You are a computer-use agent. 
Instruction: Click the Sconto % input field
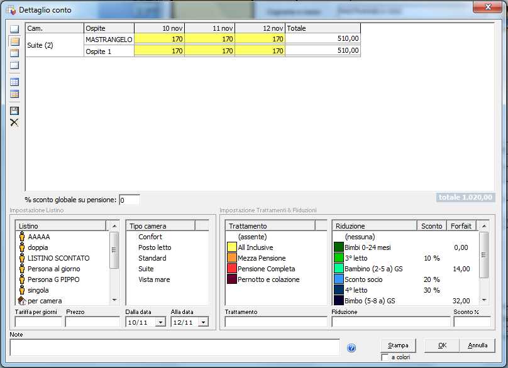(472, 322)
